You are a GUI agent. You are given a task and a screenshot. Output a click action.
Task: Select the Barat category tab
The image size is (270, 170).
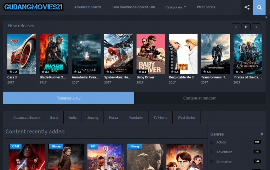[x=54, y=117]
